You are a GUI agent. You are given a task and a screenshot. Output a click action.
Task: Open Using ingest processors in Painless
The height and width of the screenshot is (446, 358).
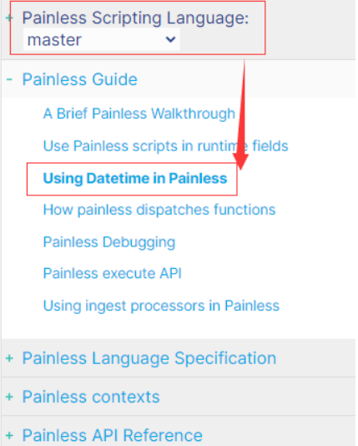pyautogui.click(x=161, y=306)
